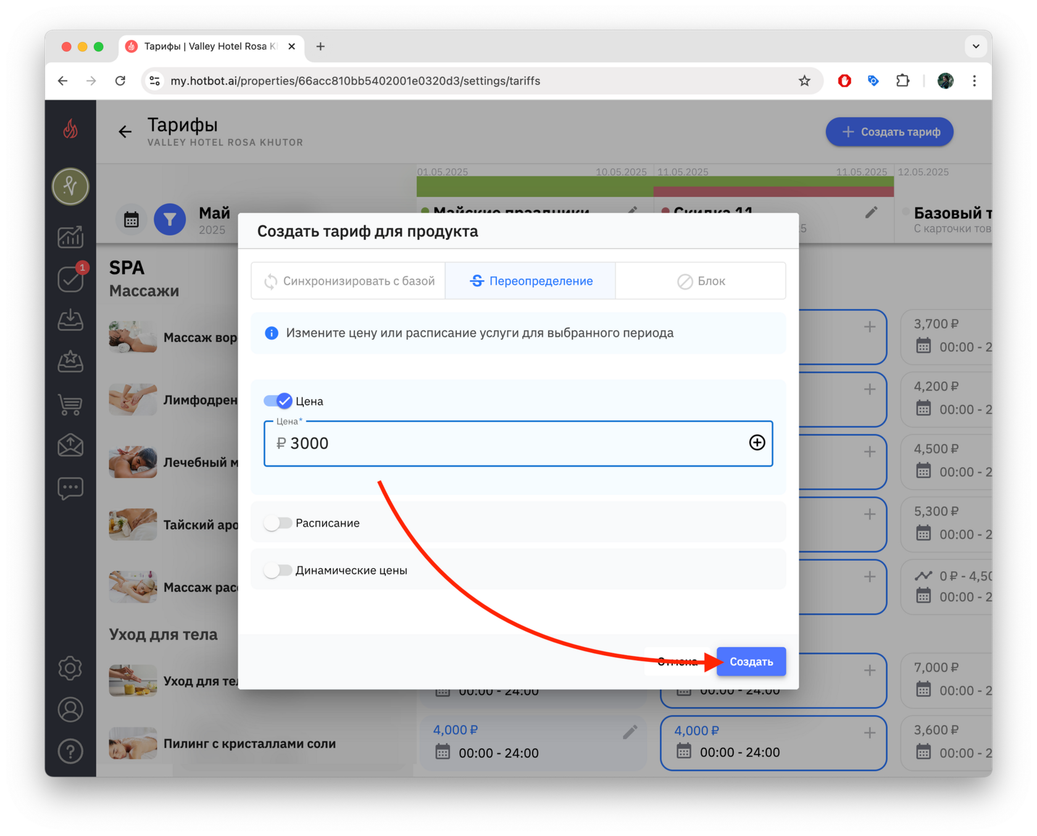The image size is (1037, 836).
Task: Click the Создать тариф button
Action: [x=889, y=131]
